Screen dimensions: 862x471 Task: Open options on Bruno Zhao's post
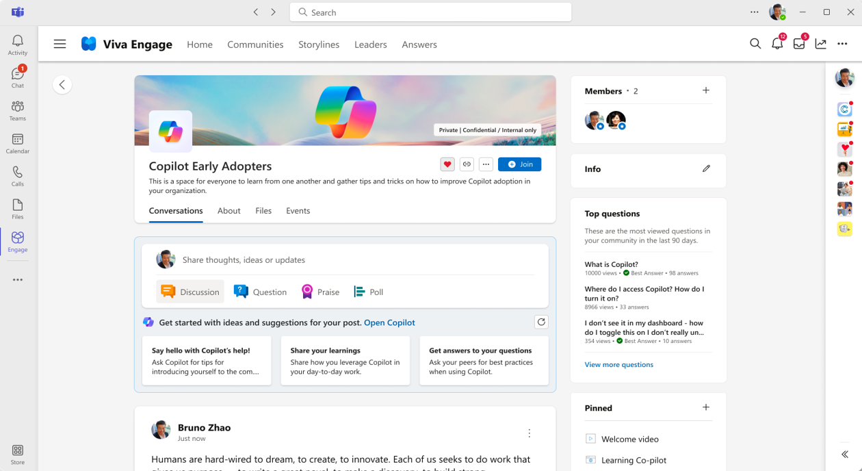pos(529,433)
